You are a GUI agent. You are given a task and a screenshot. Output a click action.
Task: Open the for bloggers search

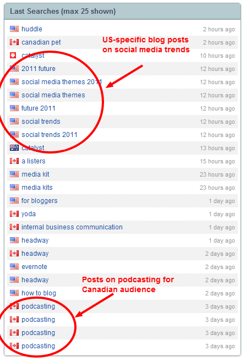[x=39, y=201]
